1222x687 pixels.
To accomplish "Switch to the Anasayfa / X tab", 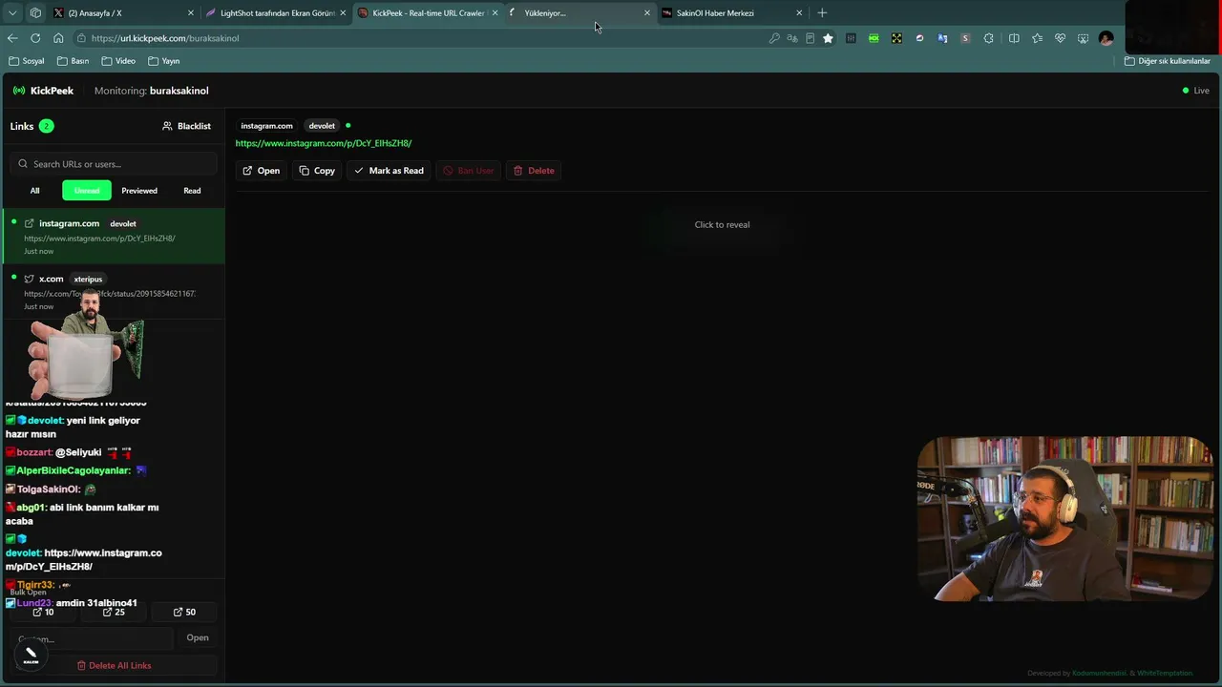I will click(x=124, y=13).
